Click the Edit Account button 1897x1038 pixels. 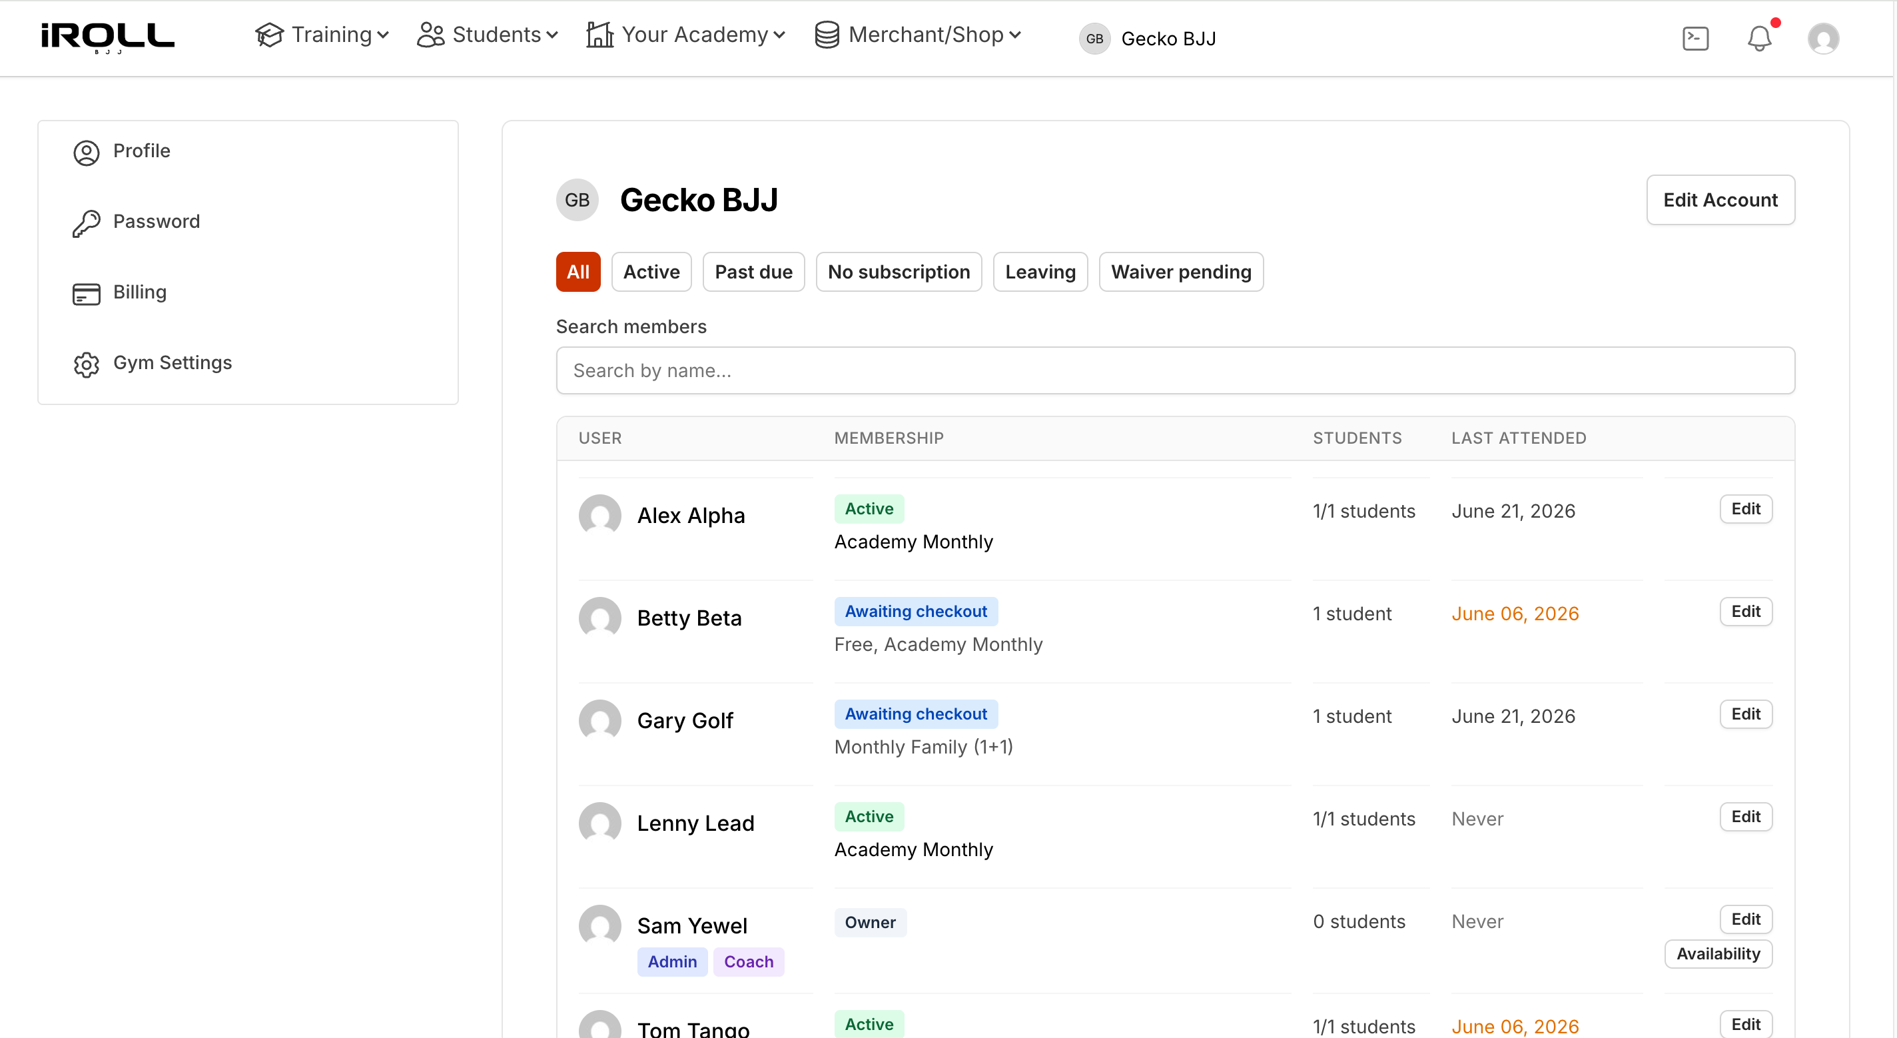coord(1720,200)
